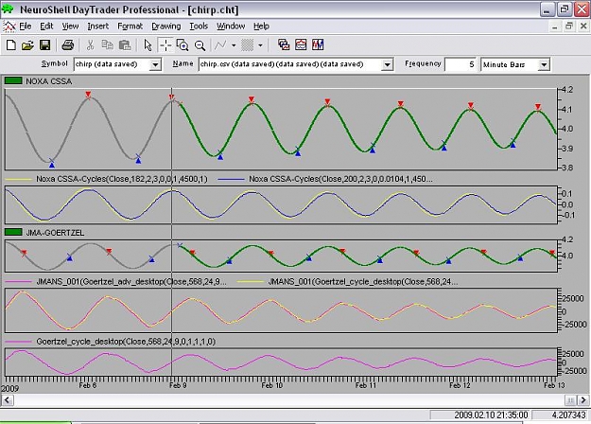Viewport: 591px width, 424px height.
Task: Expand the Symbol combo box
Action: tap(155, 65)
